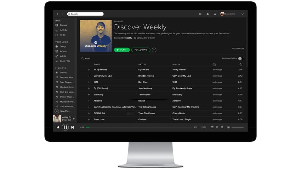The image size is (301, 169).
Task: Save OKAGA, CA with plus
Action: coord(89,113)
